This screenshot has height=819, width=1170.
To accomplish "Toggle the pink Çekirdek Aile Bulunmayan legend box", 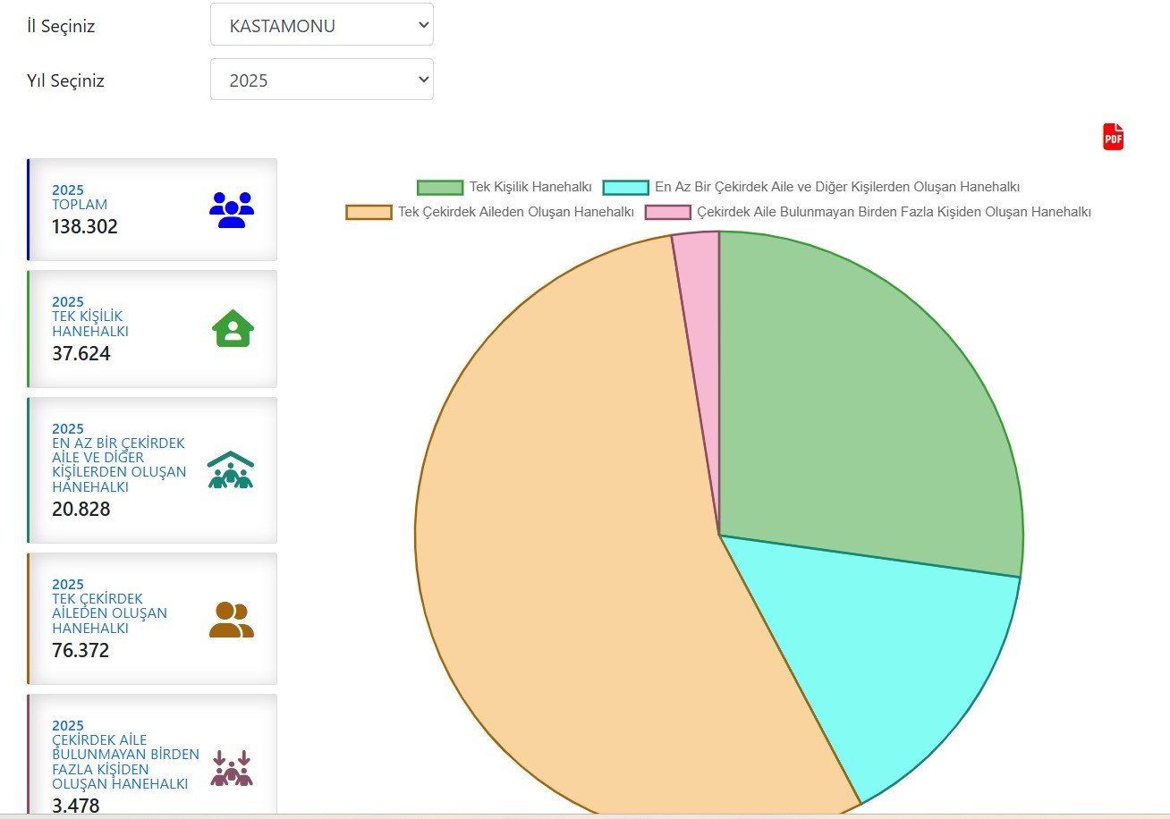I will click(668, 213).
